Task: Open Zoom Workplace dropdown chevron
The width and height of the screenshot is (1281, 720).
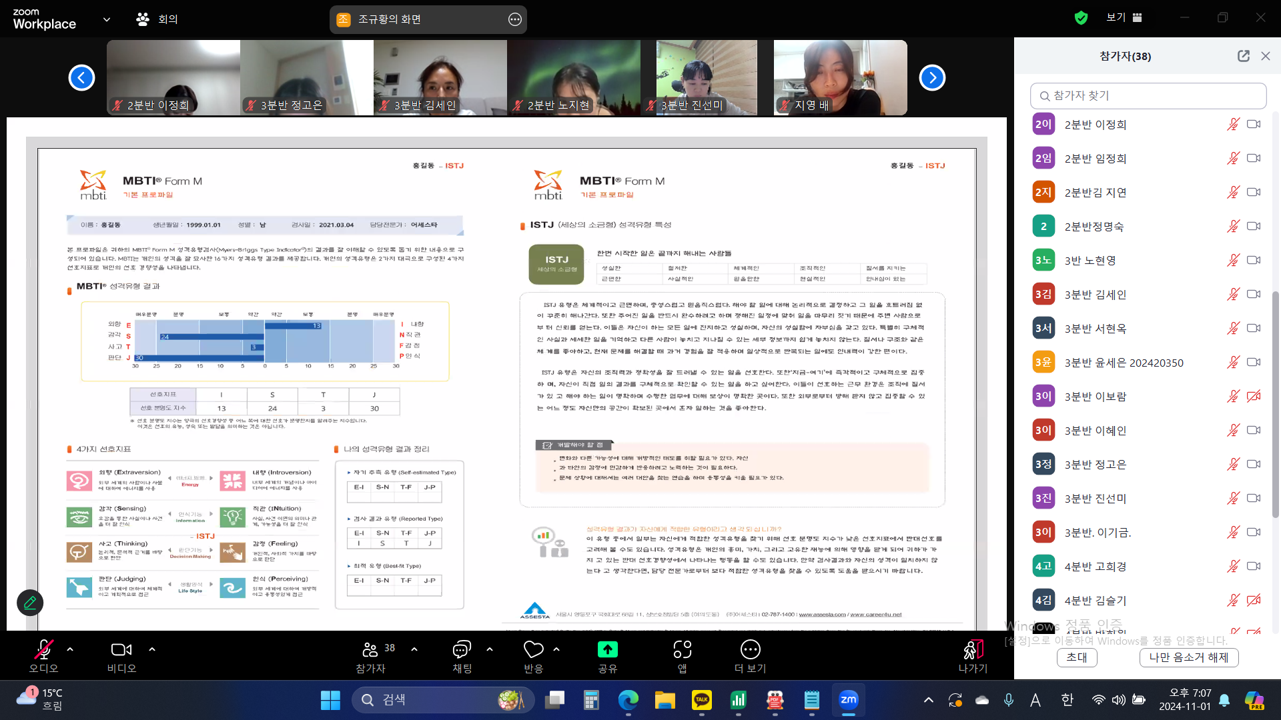Action: coord(107,19)
